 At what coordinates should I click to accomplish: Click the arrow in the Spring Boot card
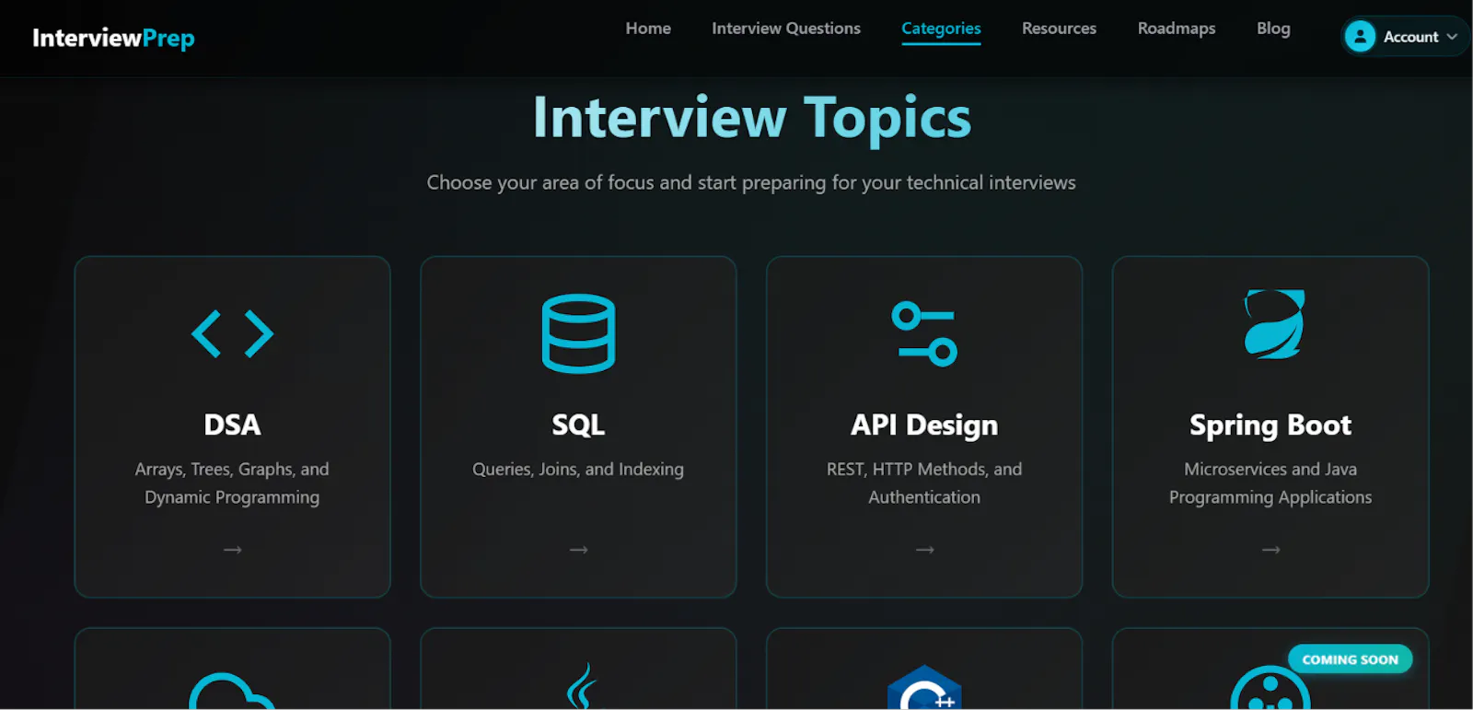1270,550
